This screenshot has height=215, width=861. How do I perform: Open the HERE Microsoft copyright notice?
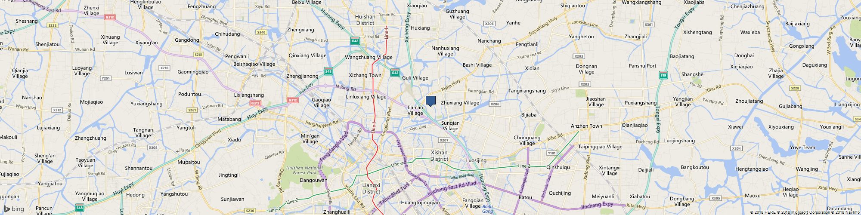(x=805, y=212)
